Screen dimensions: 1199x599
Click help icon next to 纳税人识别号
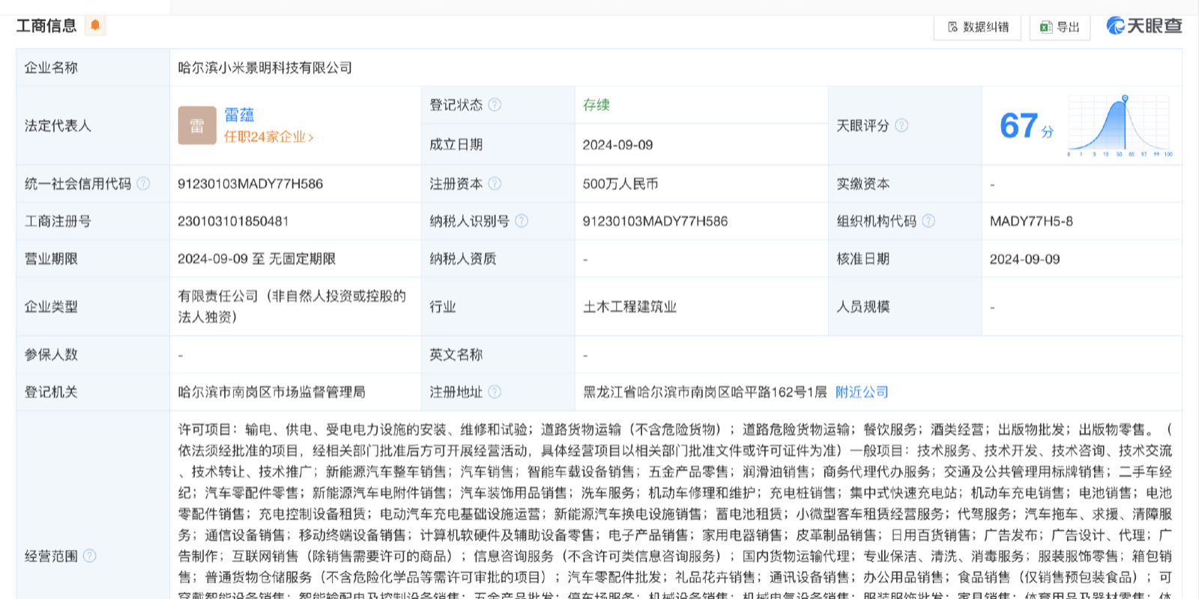(522, 221)
